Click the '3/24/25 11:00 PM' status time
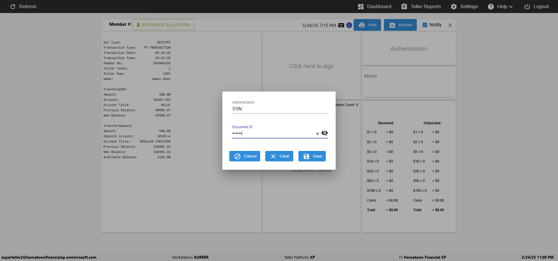558x261 pixels. click(x=537, y=257)
